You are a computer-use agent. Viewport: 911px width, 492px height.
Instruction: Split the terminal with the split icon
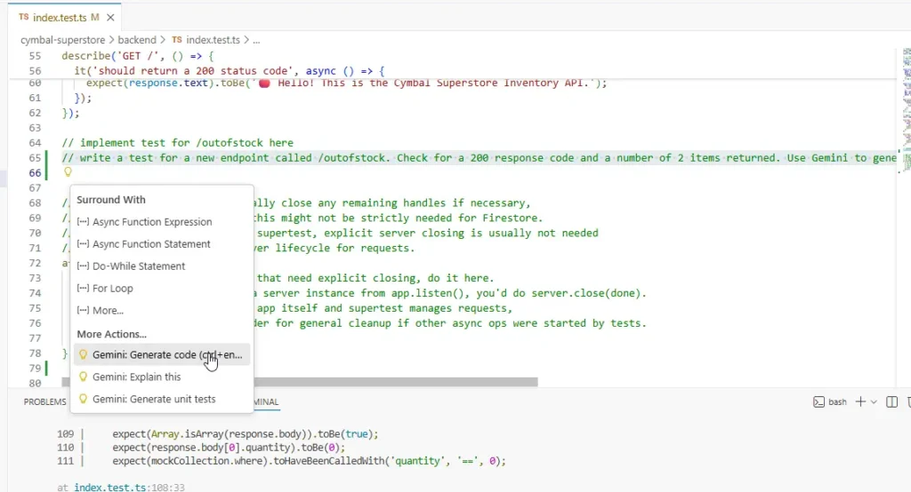click(893, 401)
